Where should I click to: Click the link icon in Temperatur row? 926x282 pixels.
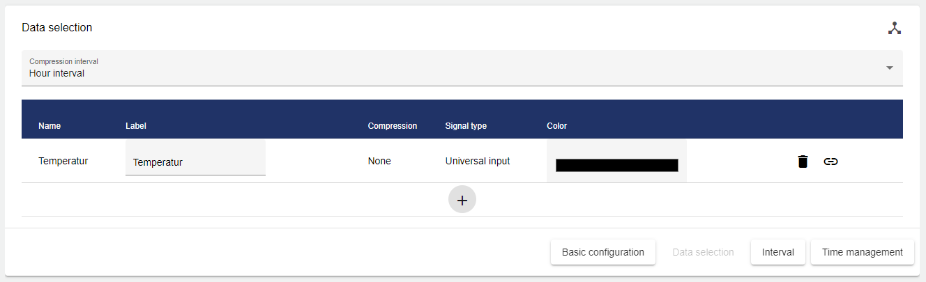[830, 162]
